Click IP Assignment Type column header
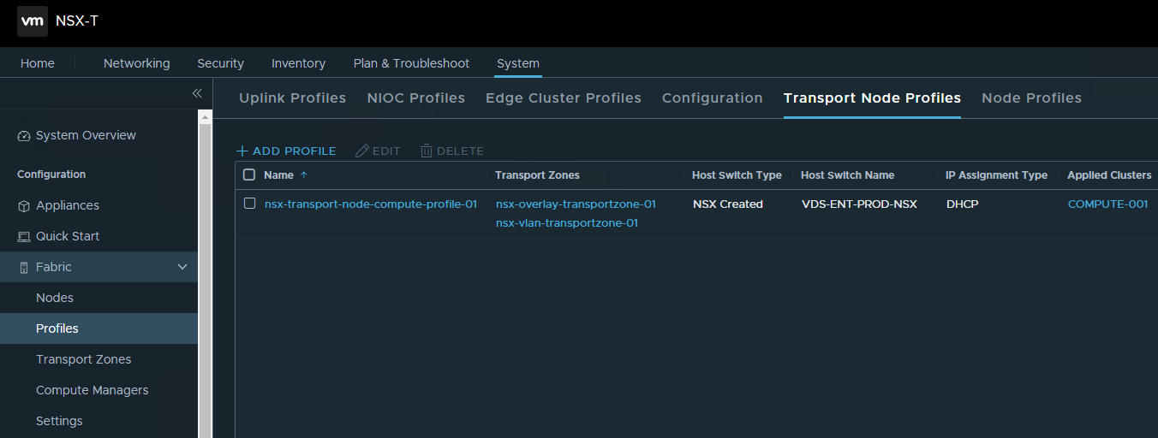 (997, 175)
